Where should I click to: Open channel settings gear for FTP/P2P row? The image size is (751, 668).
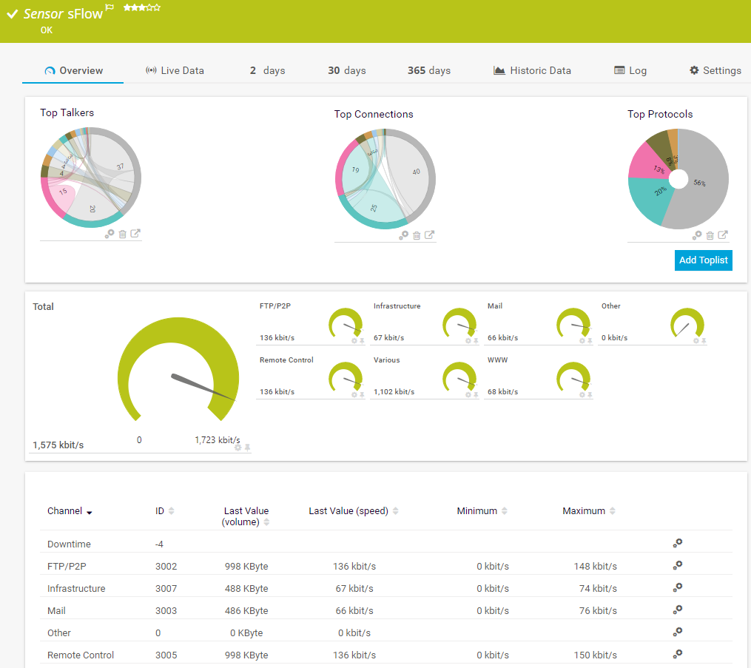tap(677, 566)
